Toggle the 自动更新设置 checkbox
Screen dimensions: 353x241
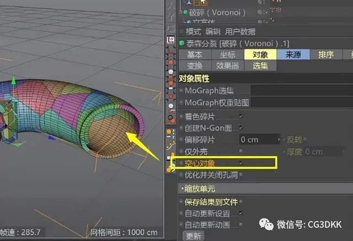click(240, 213)
